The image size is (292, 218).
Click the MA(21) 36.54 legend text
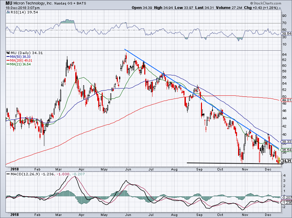(21, 64)
